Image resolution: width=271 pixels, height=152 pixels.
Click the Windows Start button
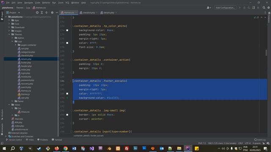coord(4,148)
